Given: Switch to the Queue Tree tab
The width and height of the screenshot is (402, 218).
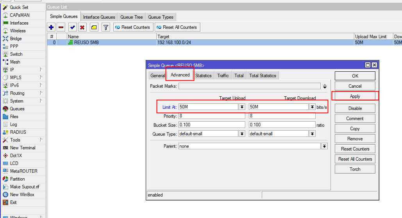Looking at the screenshot, I should pyautogui.click(x=131, y=17).
